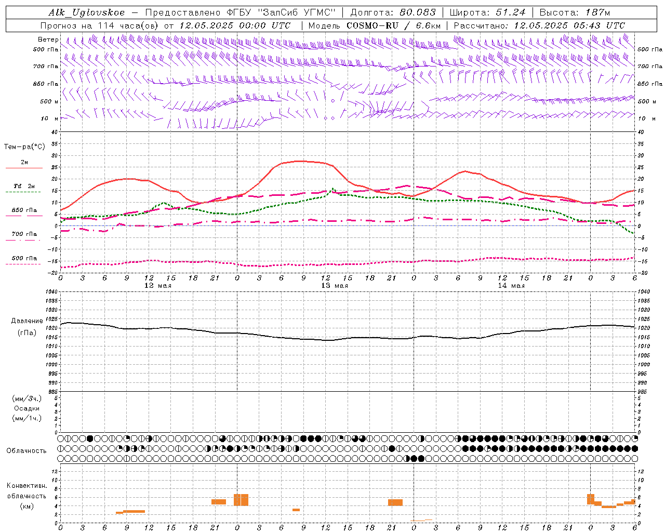Click 'Рассчитано: 12.05.2025 05:43 UTC' timestamp
The width and height of the screenshot is (665, 532).
tap(539, 25)
